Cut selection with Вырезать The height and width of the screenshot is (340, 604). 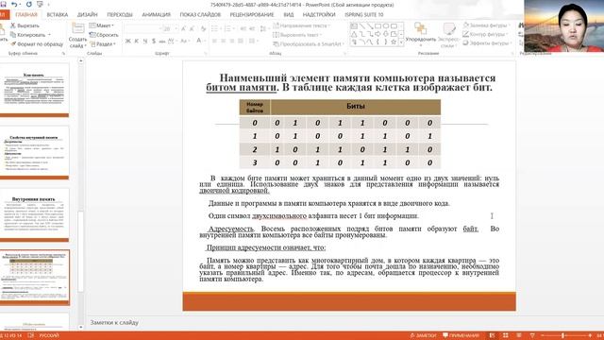(25, 25)
